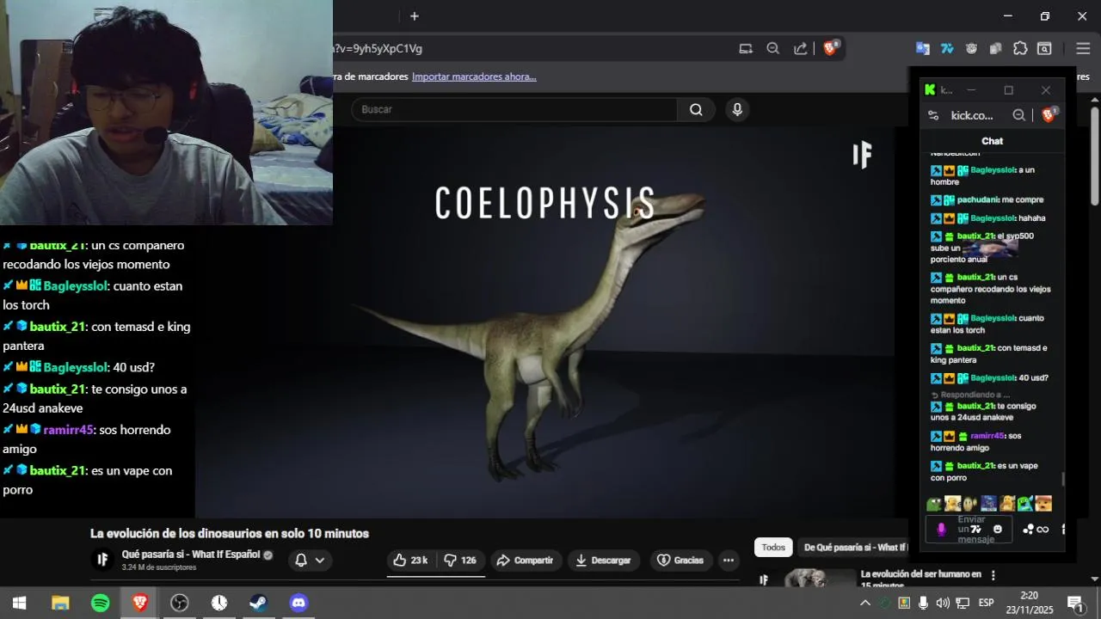Open Brave Shields in main browser address bar
This screenshot has height=619, width=1101.
point(830,48)
